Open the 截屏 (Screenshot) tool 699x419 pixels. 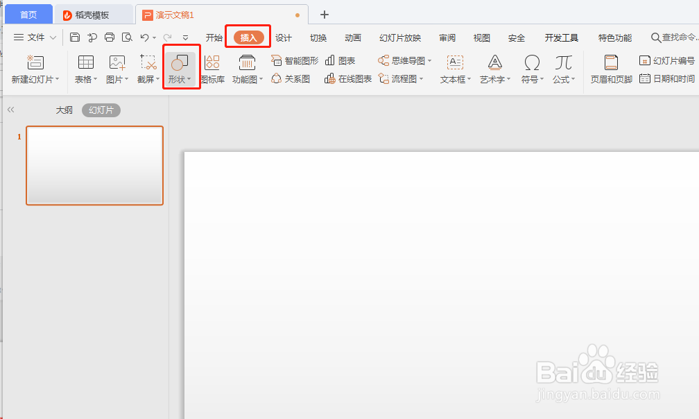point(147,67)
